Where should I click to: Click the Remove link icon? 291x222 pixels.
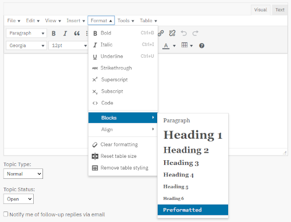pos(172,33)
